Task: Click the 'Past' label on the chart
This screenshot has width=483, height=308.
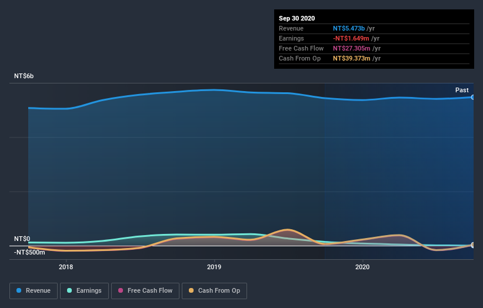Action: point(462,90)
